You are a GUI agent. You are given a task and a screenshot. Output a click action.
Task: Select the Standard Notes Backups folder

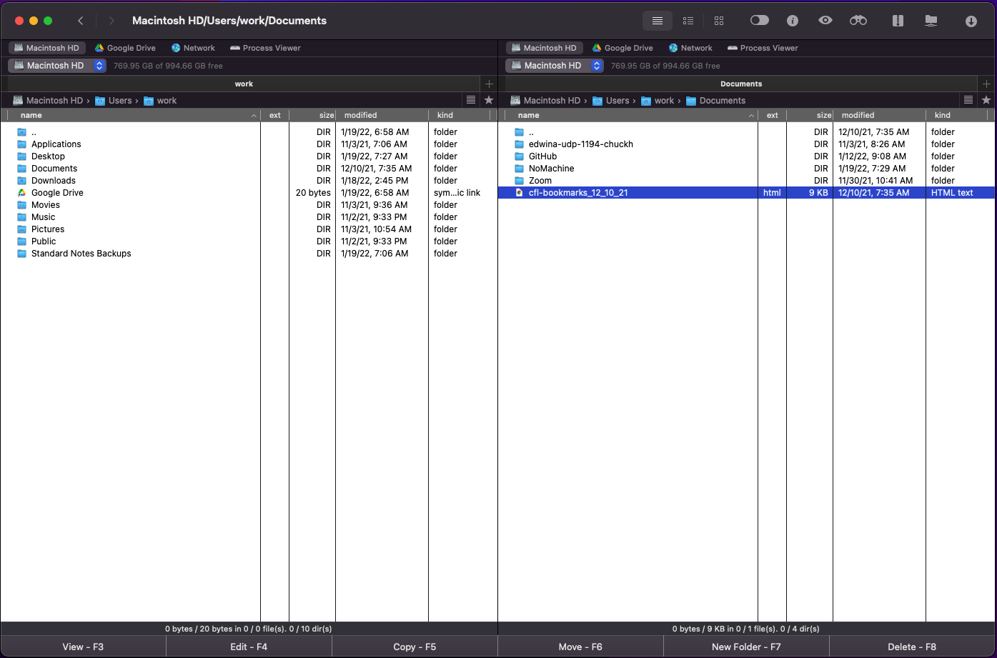(x=249, y=254)
